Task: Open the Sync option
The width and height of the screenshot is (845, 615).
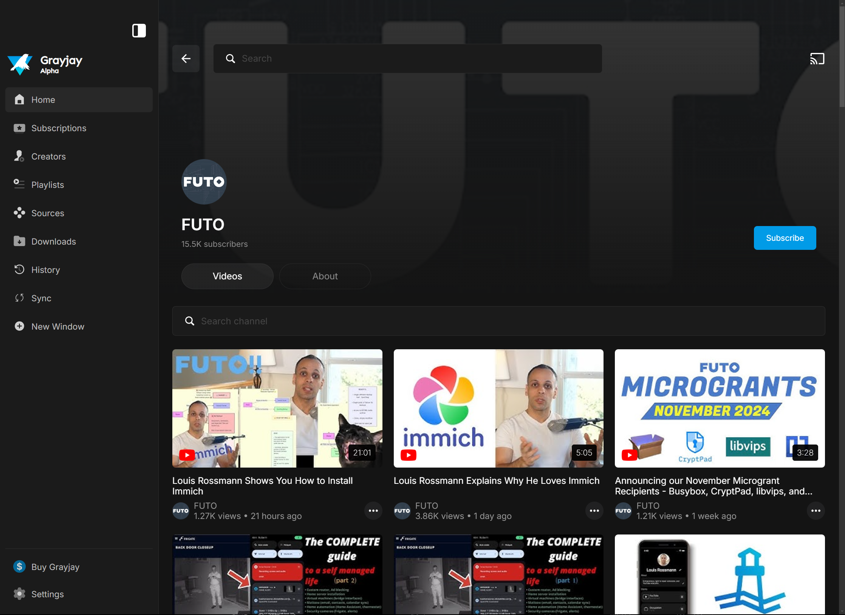Action: pyautogui.click(x=41, y=298)
